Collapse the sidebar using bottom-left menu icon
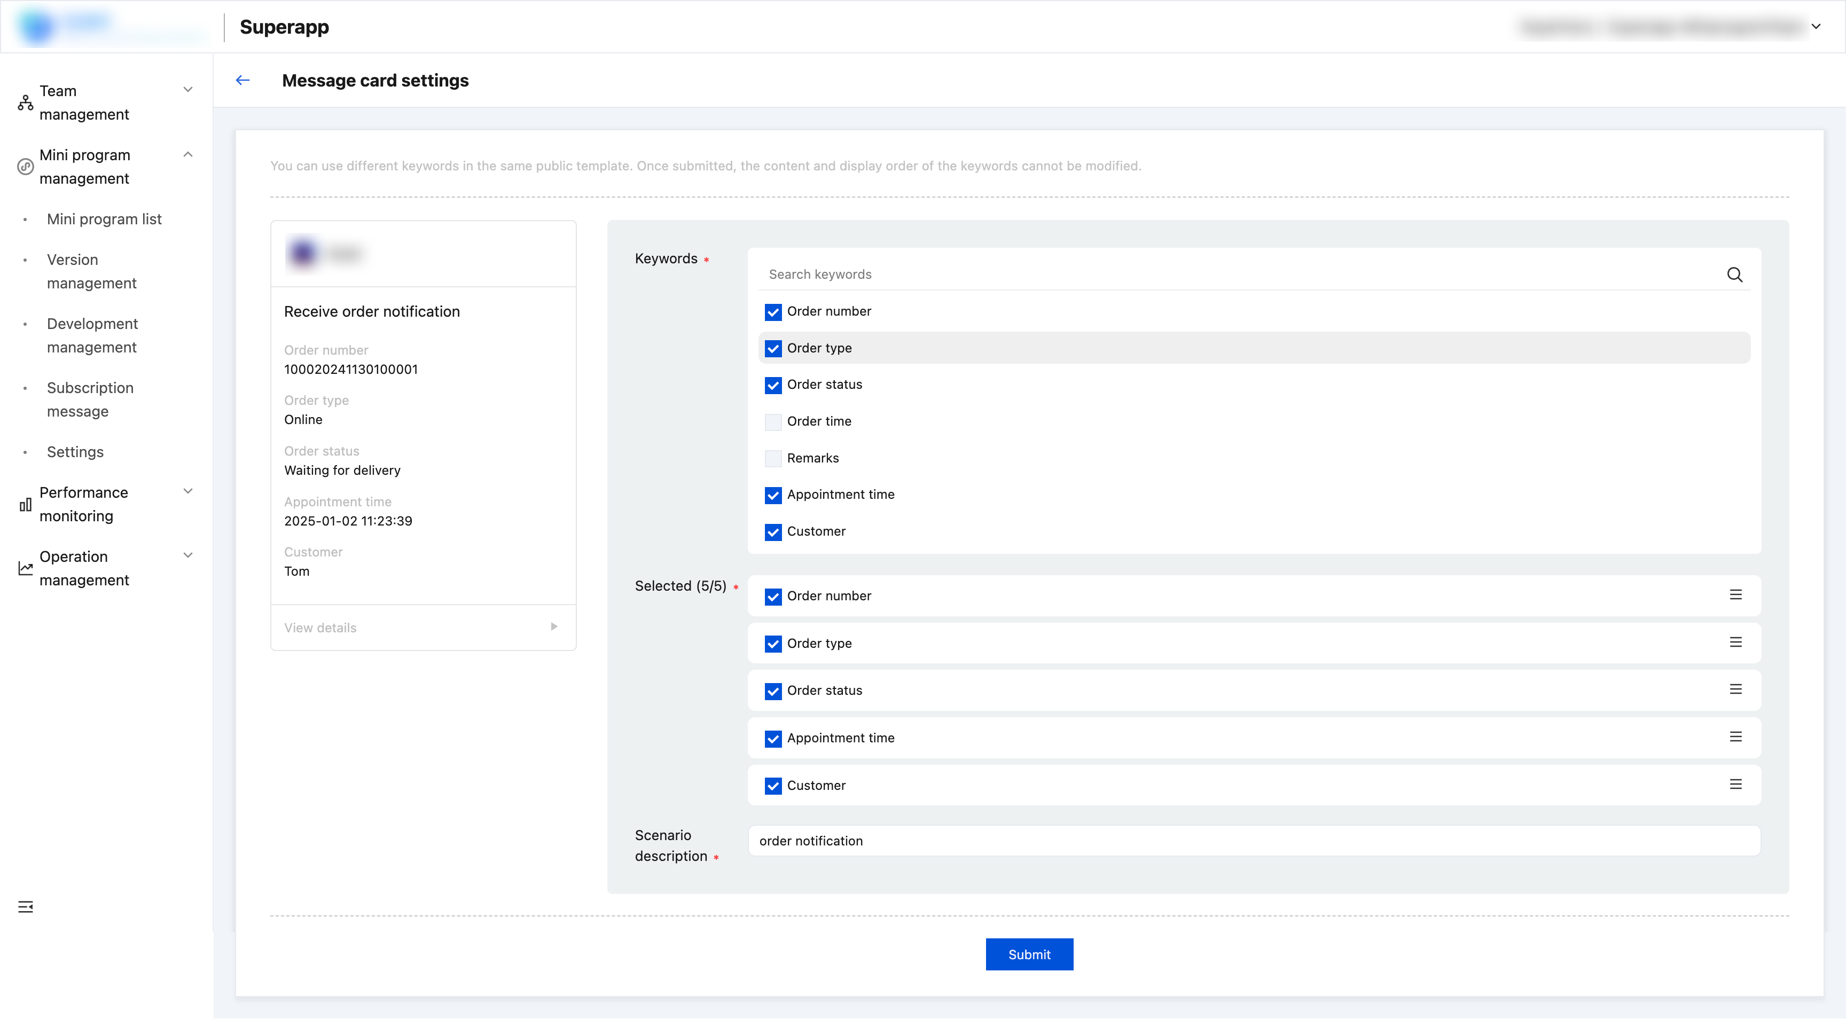Image resolution: width=1846 pixels, height=1019 pixels. [26, 907]
